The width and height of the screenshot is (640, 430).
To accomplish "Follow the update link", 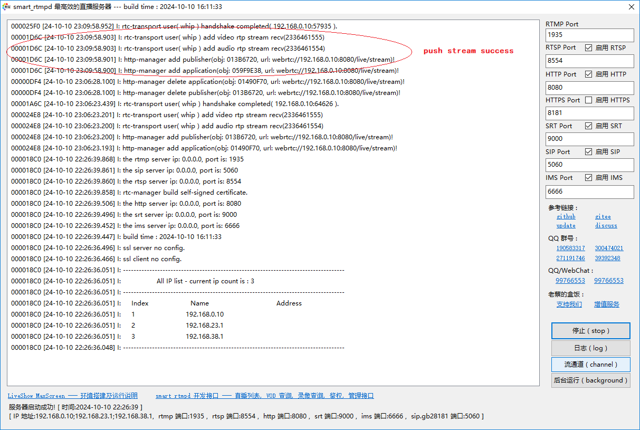I will [x=566, y=226].
